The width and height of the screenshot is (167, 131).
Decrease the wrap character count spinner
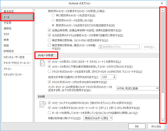114,78
